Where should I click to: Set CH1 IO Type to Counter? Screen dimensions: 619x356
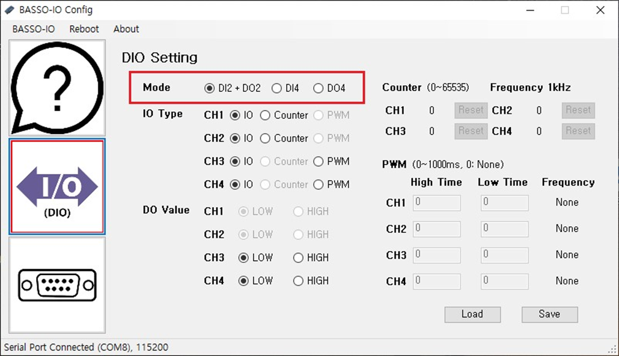[284, 115]
